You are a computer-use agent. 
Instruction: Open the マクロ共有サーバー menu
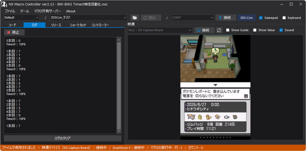coord(47,11)
